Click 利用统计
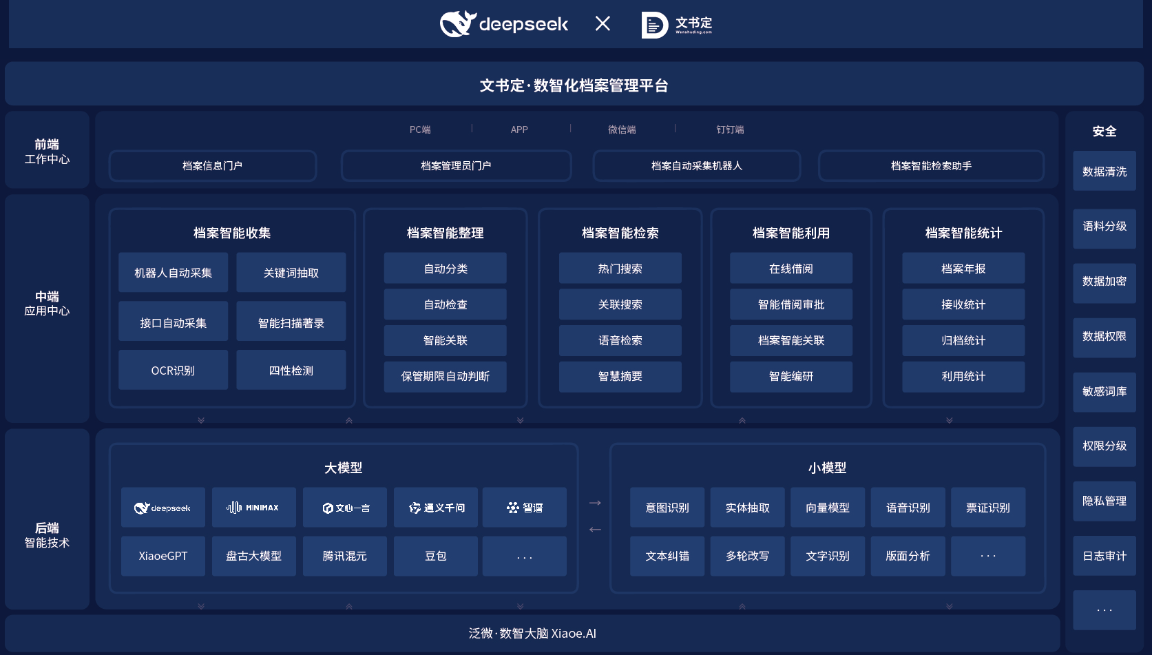The width and height of the screenshot is (1152, 655). (963, 377)
